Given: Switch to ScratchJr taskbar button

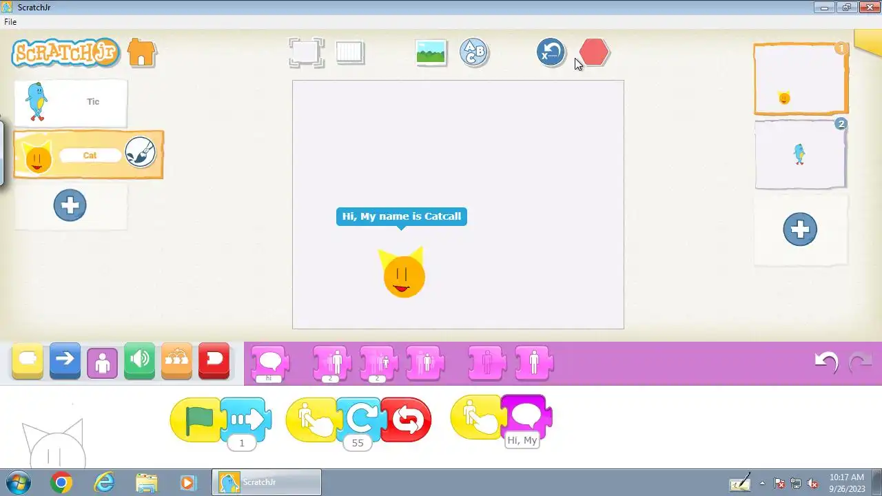Looking at the screenshot, I should pos(266,483).
